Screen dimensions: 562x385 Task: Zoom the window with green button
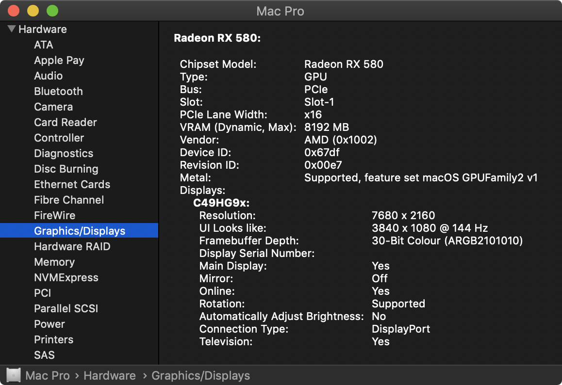[52, 11]
